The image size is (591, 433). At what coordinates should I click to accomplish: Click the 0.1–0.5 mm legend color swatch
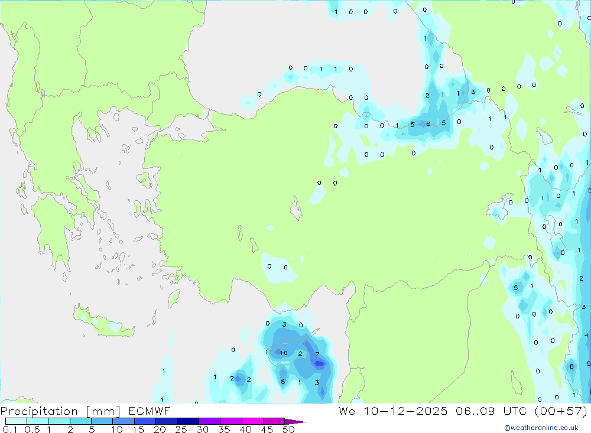(16, 421)
